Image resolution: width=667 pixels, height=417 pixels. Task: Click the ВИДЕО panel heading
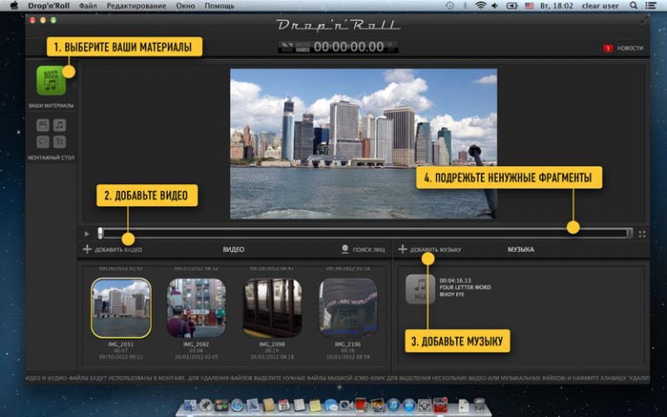234,249
